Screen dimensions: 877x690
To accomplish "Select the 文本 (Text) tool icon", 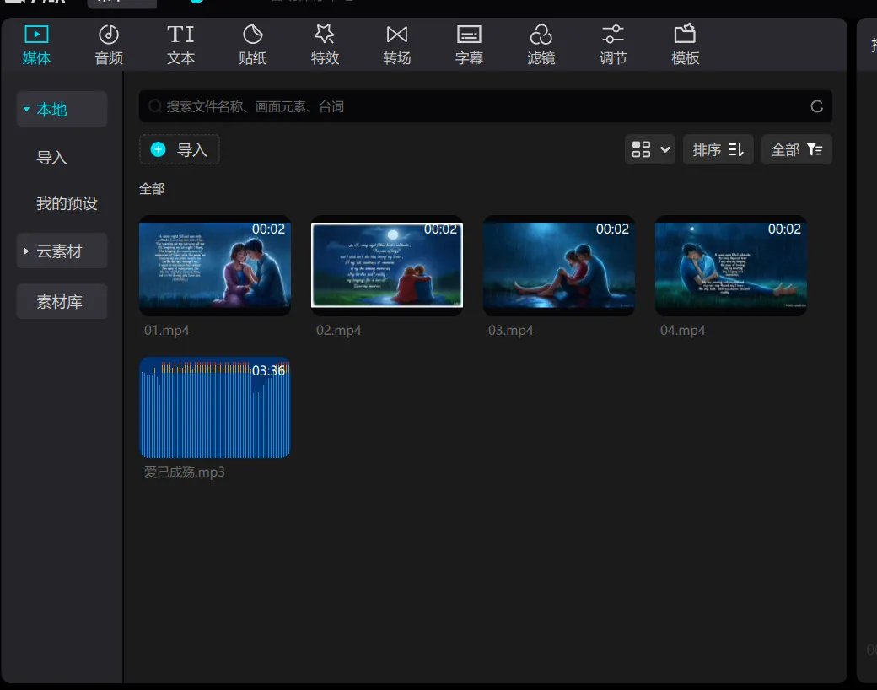I will (x=180, y=35).
